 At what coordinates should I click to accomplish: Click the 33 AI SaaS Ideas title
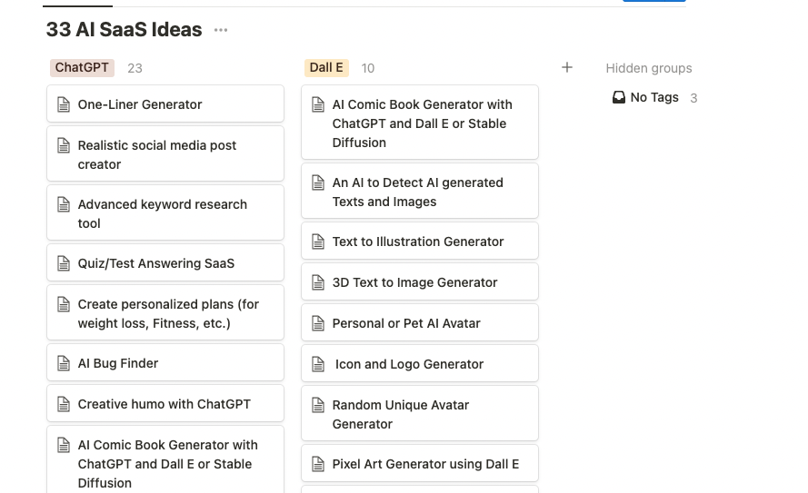click(124, 30)
